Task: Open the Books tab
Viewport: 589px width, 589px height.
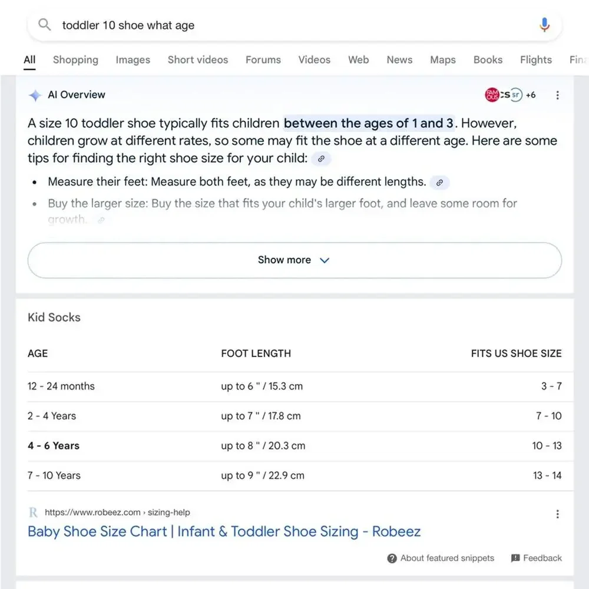Action: click(488, 59)
